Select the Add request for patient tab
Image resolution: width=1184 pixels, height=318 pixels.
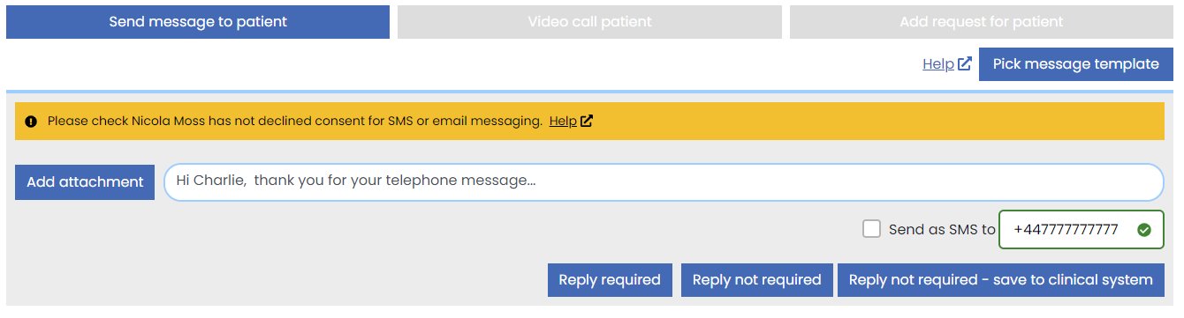982,22
